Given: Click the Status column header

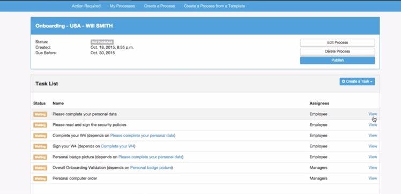Looking at the screenshot, I should [x=39, y=103].
